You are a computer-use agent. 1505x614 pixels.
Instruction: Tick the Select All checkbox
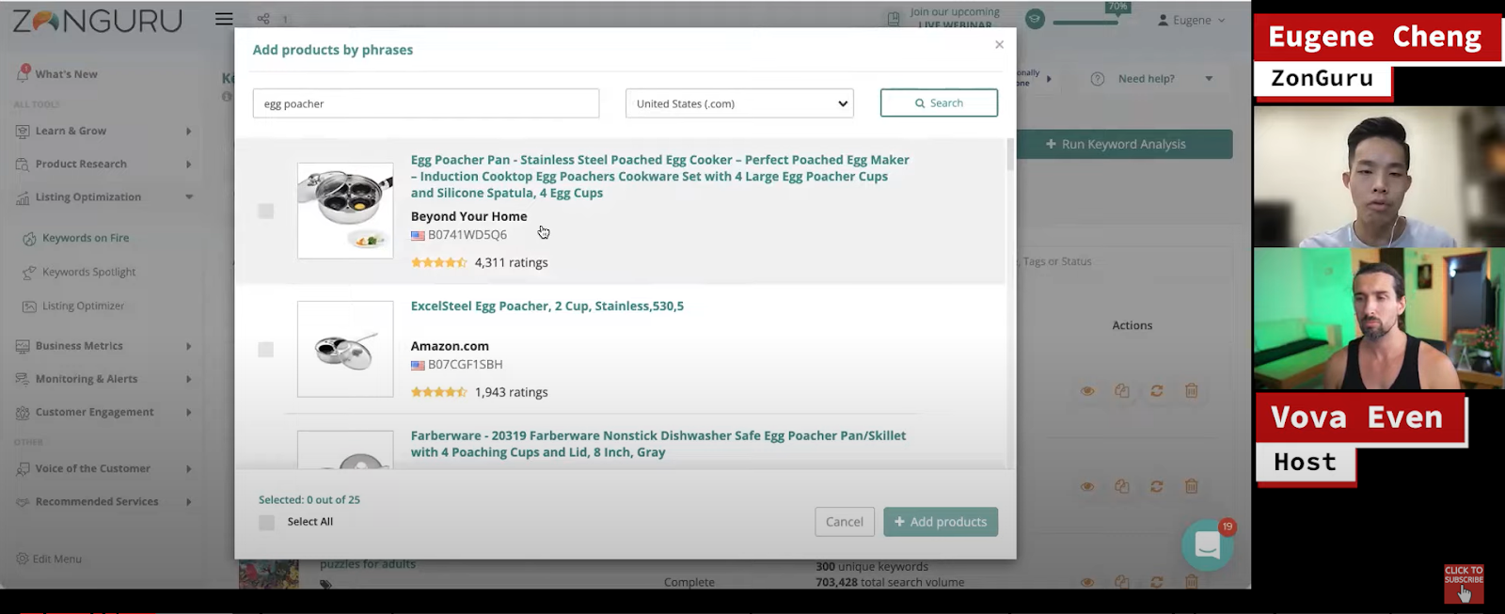(x=267, y=523)
